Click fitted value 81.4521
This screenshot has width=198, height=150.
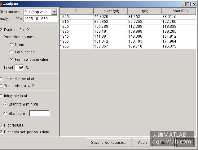(x=145, y=17)
